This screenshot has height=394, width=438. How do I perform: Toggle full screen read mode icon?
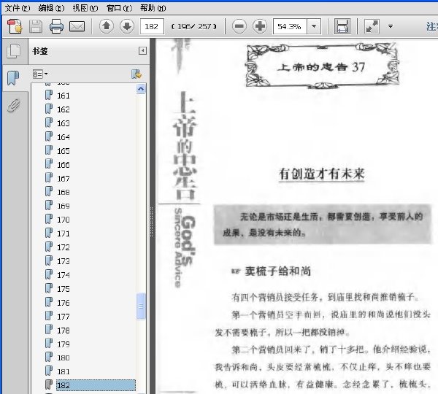pos(372,26)
